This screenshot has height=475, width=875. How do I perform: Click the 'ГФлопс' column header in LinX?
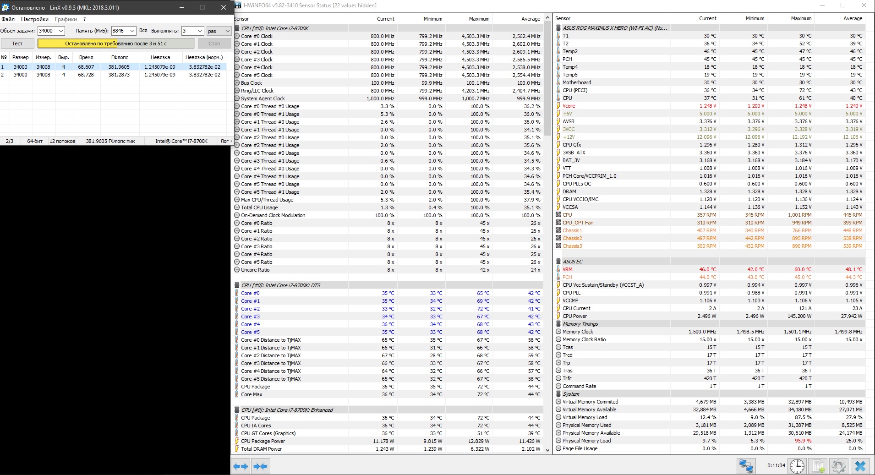coord(120,57)
